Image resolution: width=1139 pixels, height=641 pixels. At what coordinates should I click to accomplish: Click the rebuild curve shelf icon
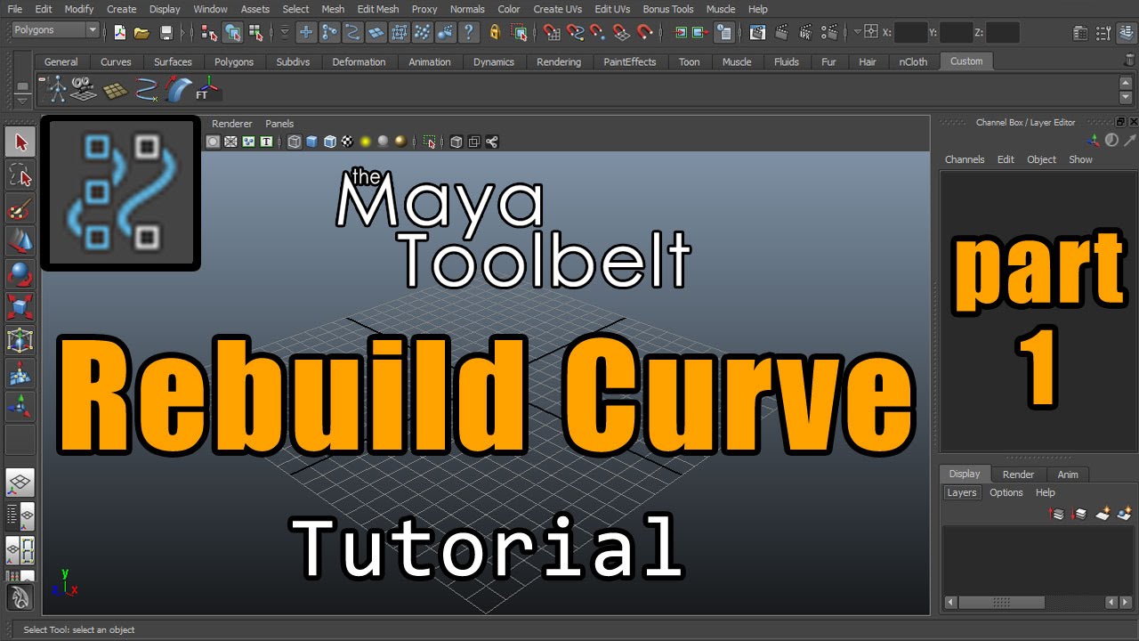coord(146,89)
